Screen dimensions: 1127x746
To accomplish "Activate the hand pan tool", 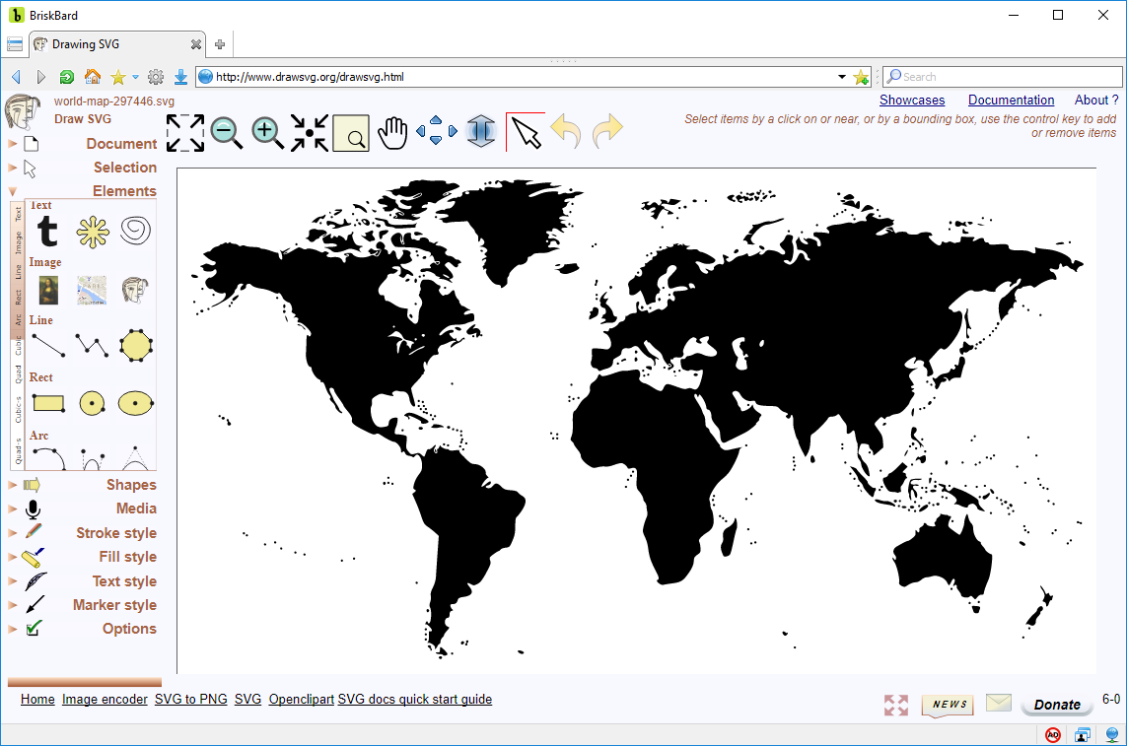I will (x=392, y=130).
